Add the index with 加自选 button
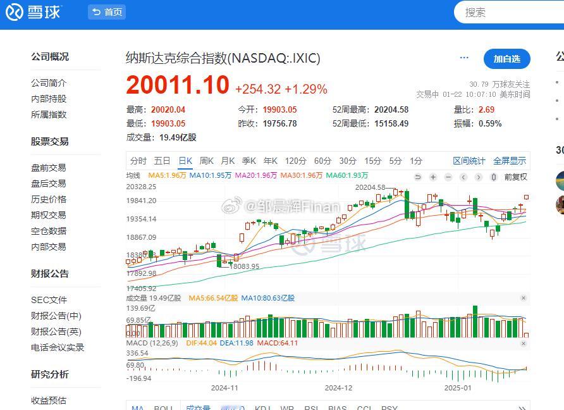The width and height of the screenshot is (564, 410). 507,59
